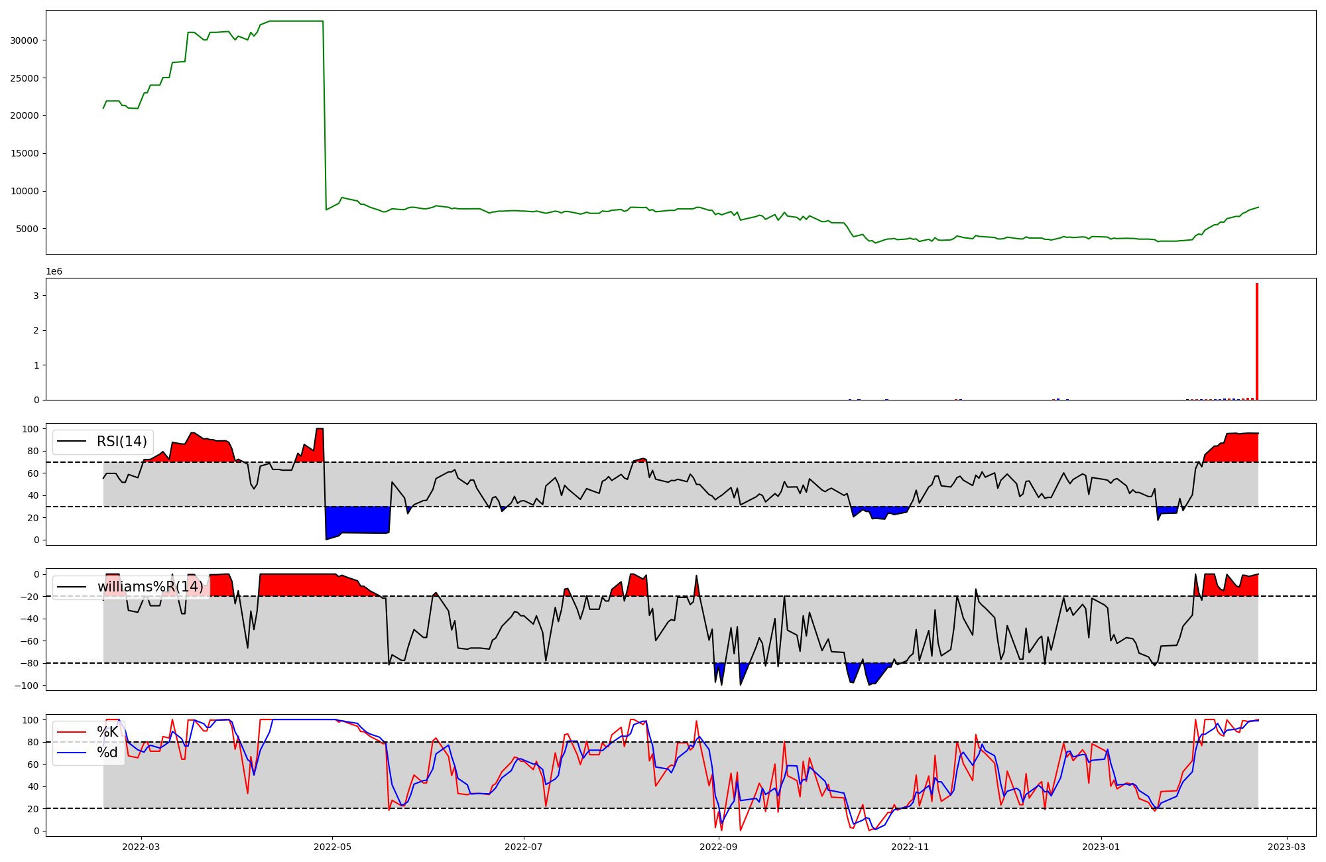This screenshot has width=1326, height=862.
Task: Click the 2022-03 x-axis date label
Action: coord(141,847)
